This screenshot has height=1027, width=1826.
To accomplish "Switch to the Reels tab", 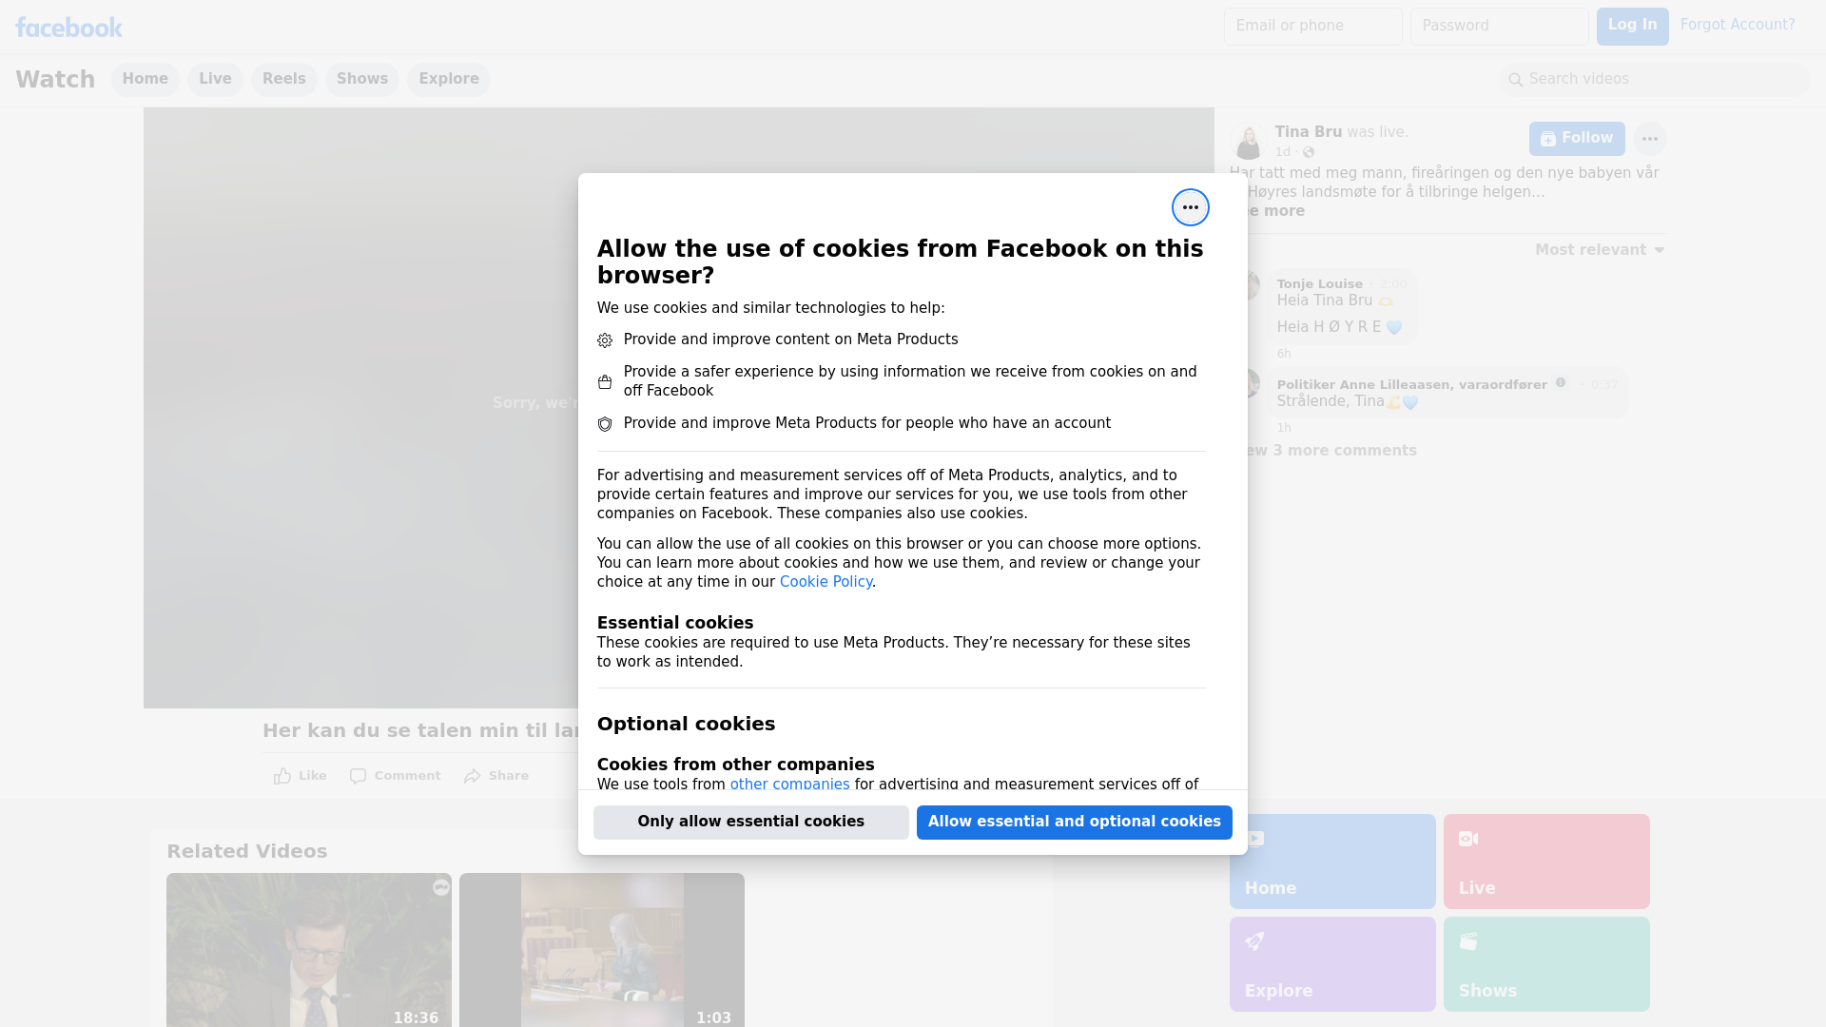I will coord(284,79).
